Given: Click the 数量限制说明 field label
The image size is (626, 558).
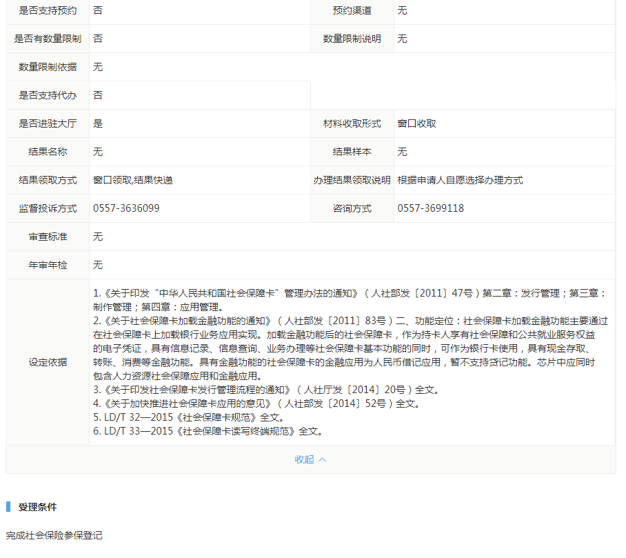Looking at the screenshot, I should click(x=352, y=39).
